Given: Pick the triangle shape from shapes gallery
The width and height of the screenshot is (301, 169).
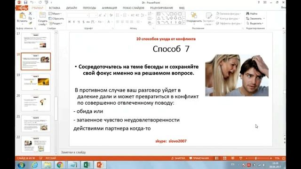Looking at the screenshot, I should click(x=159, y=18).
